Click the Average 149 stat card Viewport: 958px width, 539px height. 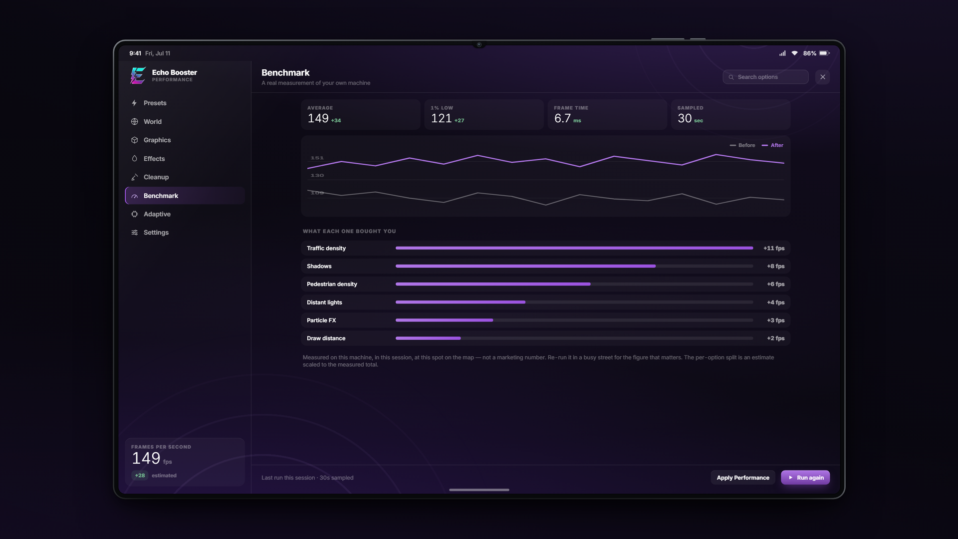click(360, 115)
